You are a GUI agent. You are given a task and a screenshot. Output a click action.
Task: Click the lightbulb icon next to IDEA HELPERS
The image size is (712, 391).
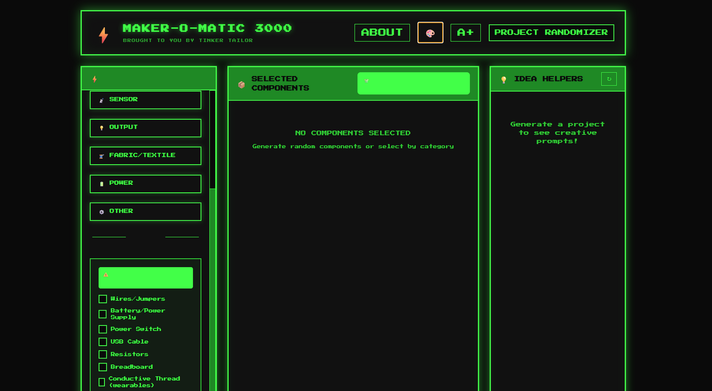point(503,79)
